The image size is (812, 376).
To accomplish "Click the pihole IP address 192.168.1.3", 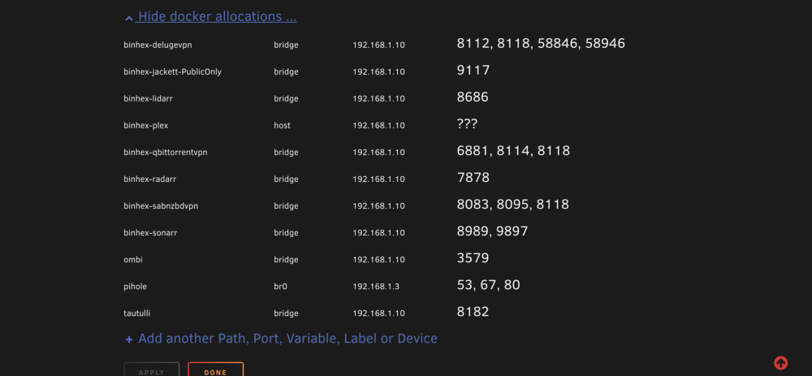I will click(x=376, y=287).
